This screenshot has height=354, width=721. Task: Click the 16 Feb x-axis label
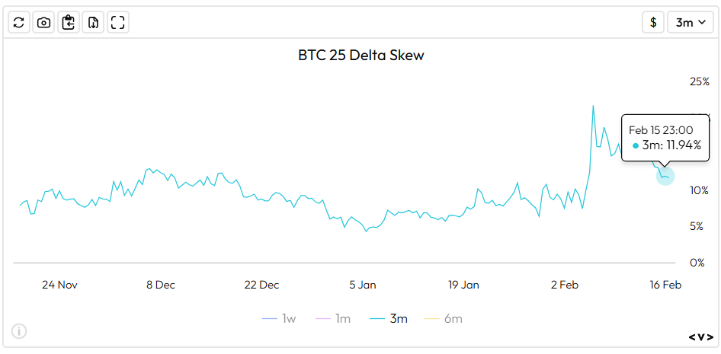[665, 285]
